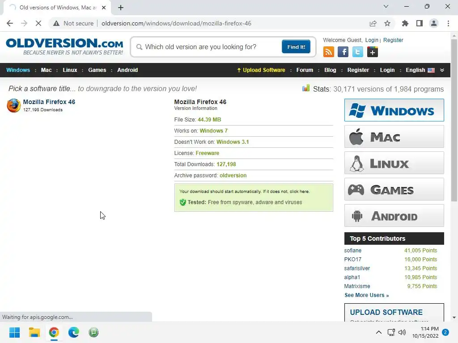458x343 pixels.
Task: Open uTorrent from taskbar
Action: 93,332
